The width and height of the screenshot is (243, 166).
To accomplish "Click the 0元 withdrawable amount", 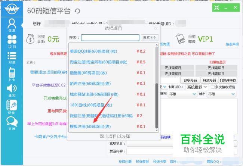I will click(53, 39).
